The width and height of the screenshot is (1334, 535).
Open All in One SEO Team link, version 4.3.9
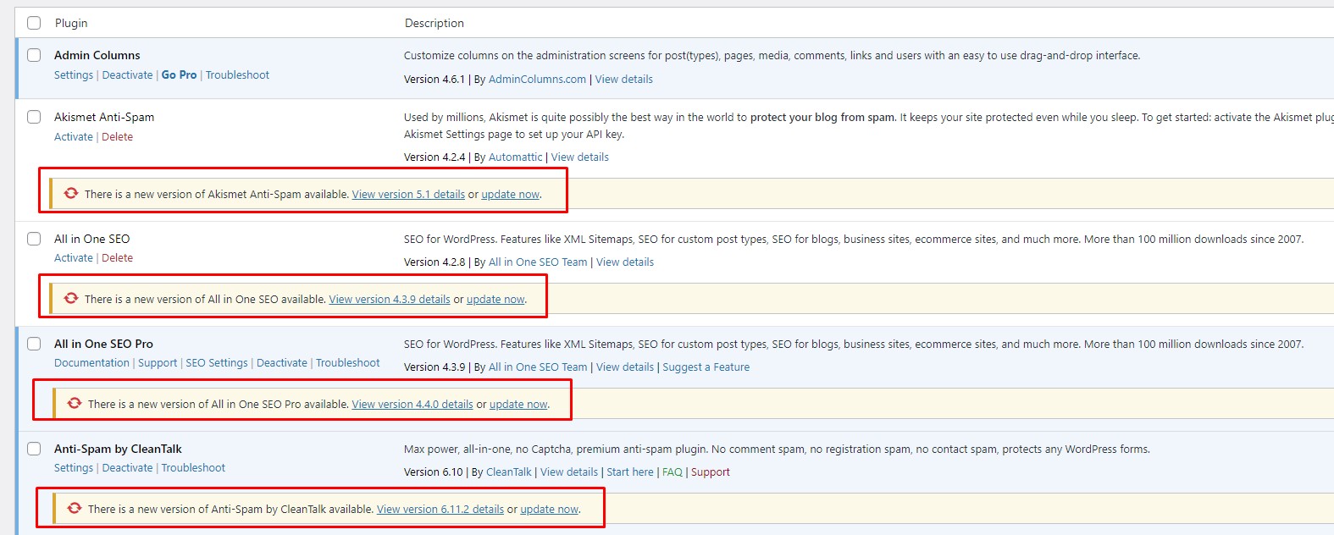pos(538,367)
